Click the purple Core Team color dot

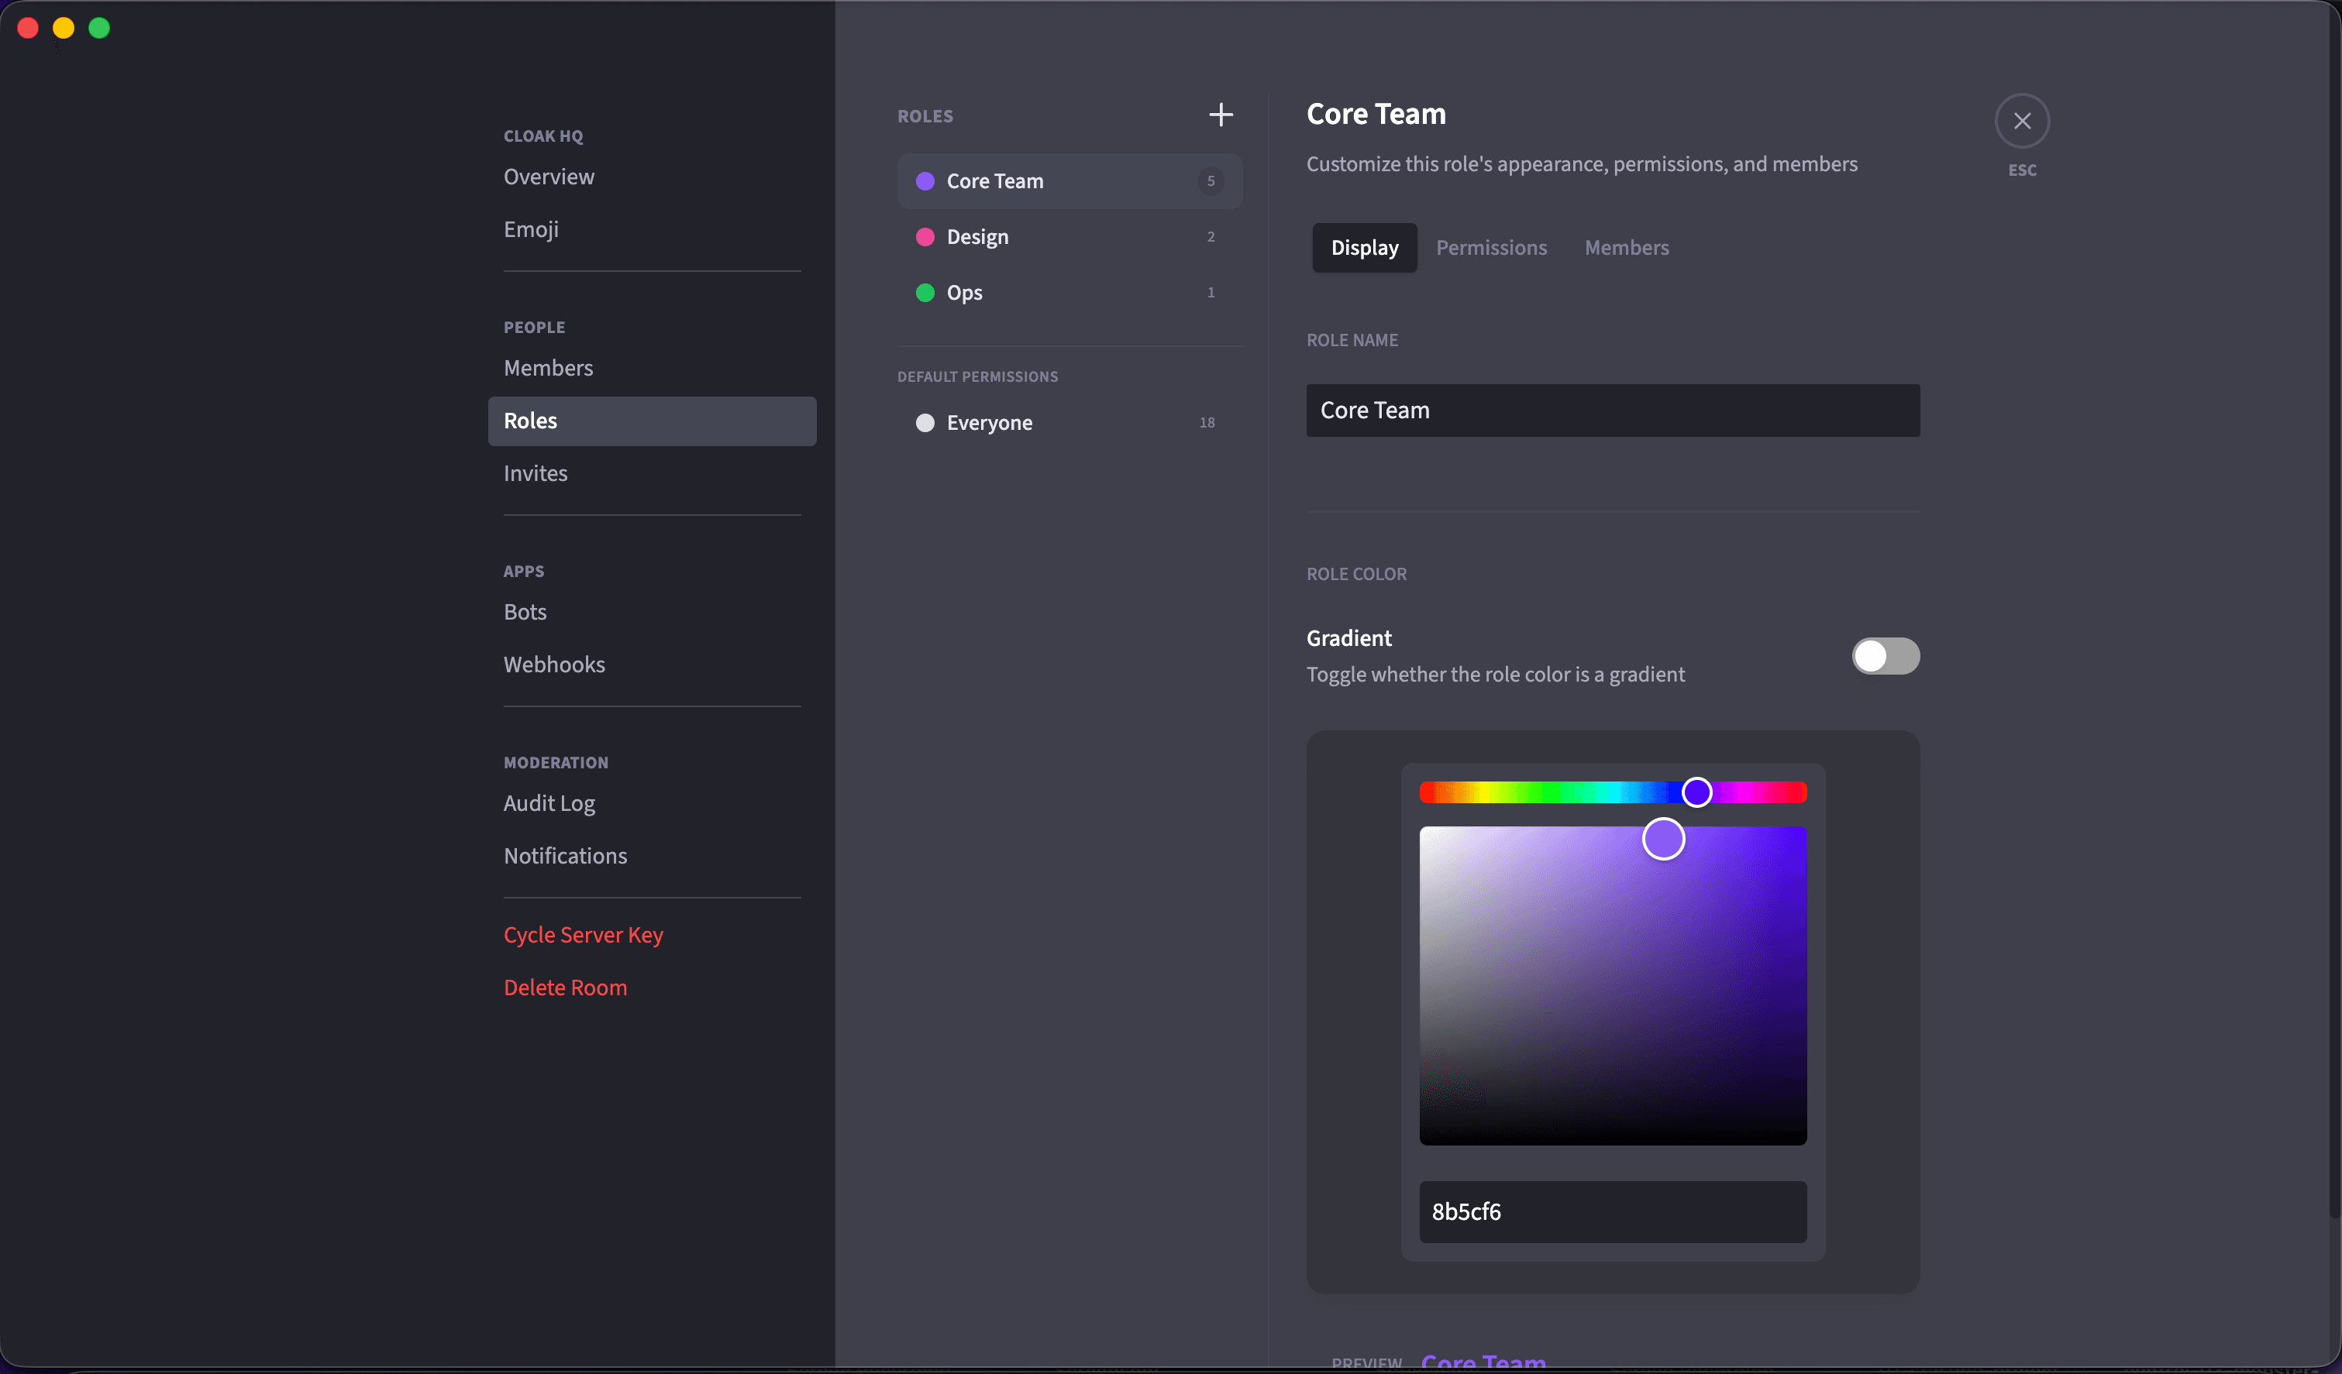click(x=925, y=181)
